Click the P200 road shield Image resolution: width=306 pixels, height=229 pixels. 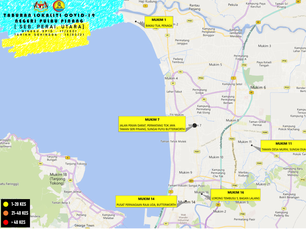265,132
